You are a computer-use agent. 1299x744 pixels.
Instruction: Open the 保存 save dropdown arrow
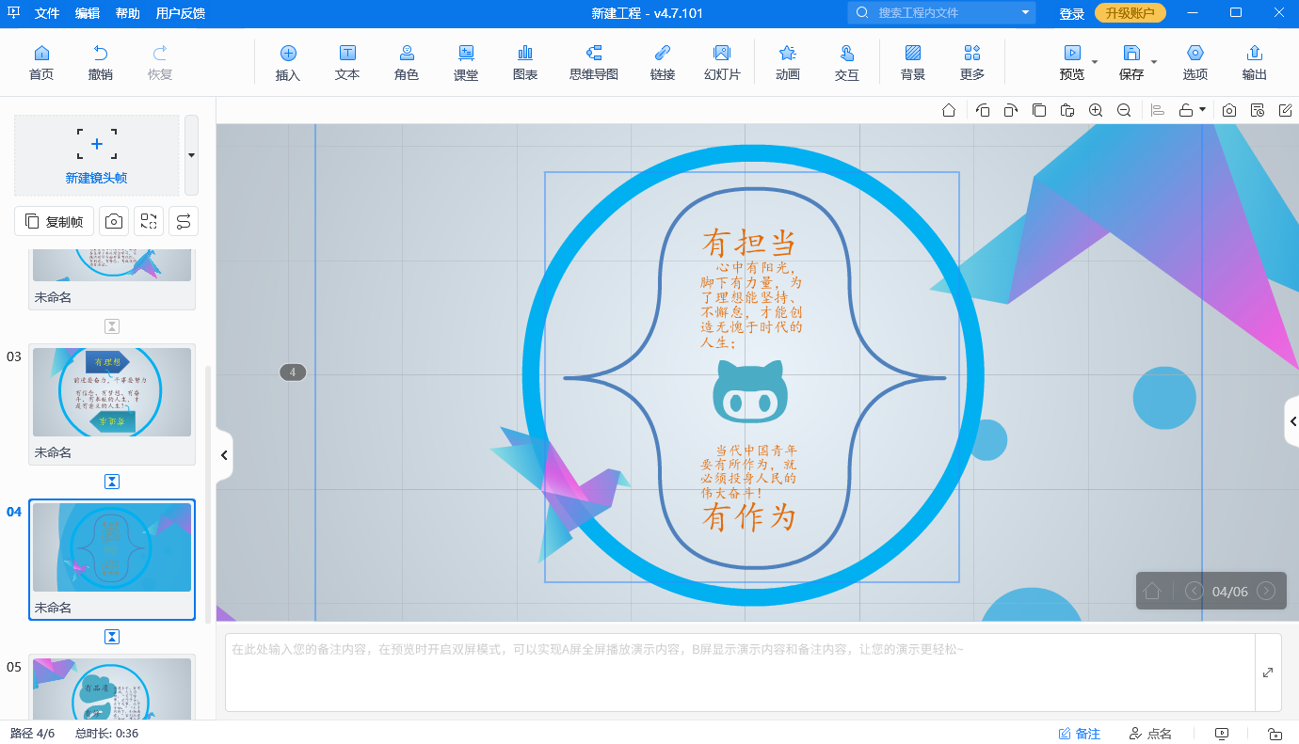click(x=1154, y=62)
